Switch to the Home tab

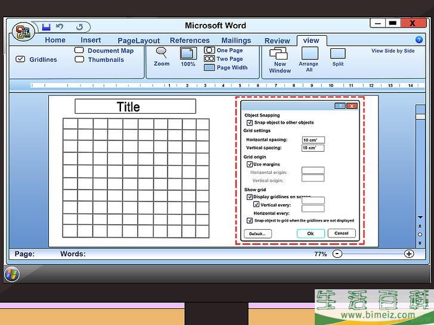click(55, 40)
